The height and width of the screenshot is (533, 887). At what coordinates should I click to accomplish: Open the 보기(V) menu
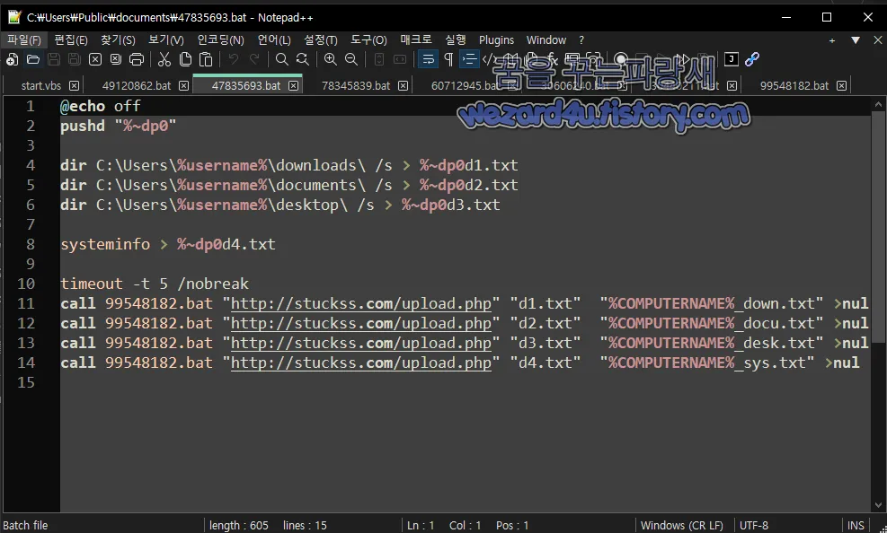(x=165, y=40)
